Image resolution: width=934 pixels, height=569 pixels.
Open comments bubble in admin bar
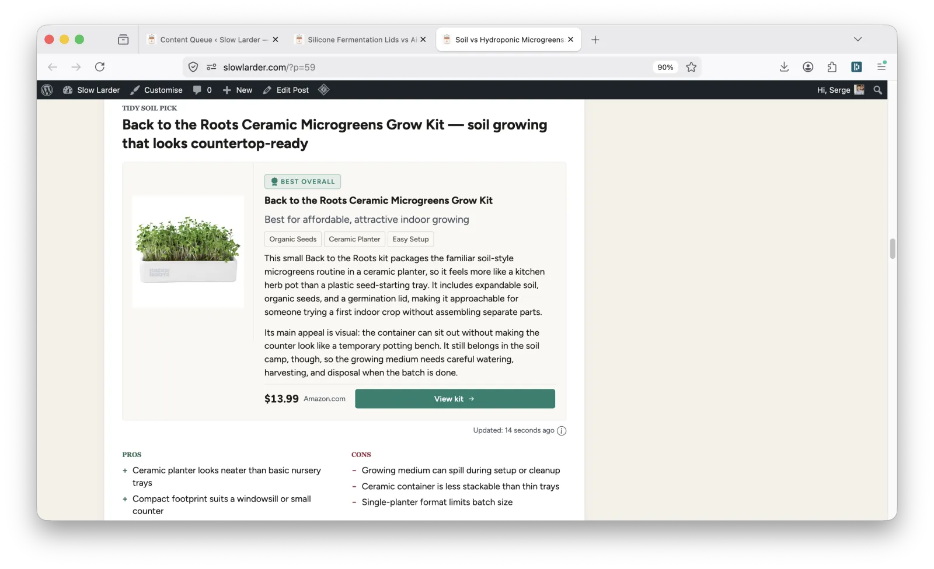[202, 90]
